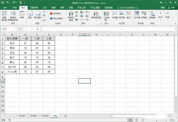Open the Text (文本) group
The width and height of the screenshot is (178, 122).
(x=160, y=15)
